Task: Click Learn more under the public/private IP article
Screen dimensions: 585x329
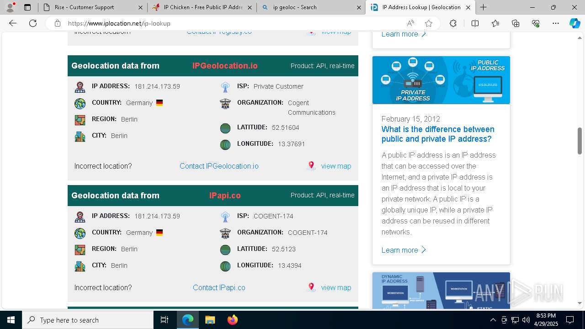Action: click(404, 250)
